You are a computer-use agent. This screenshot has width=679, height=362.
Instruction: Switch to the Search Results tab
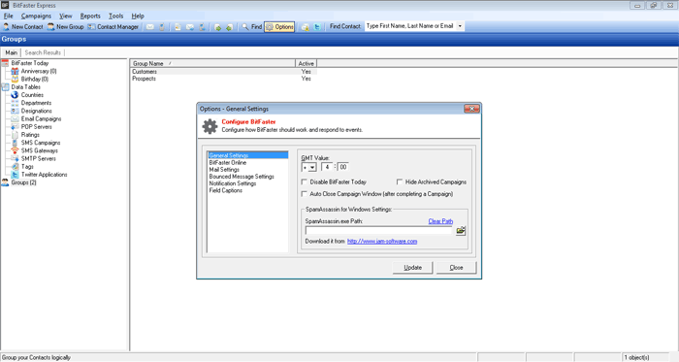[x=43, y=52]
